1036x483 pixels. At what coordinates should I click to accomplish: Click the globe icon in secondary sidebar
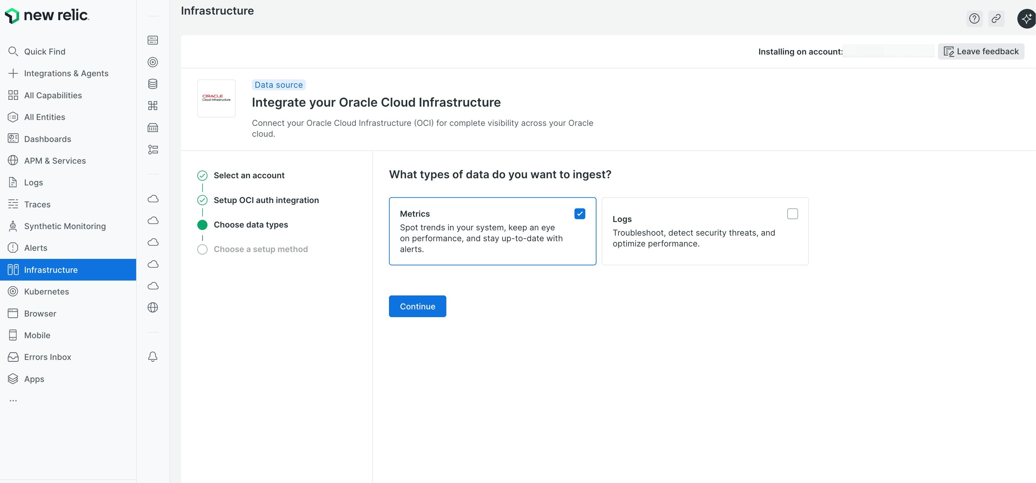[153, 308]
